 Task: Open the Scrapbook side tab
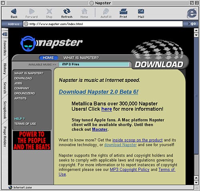tap(5, 110)
